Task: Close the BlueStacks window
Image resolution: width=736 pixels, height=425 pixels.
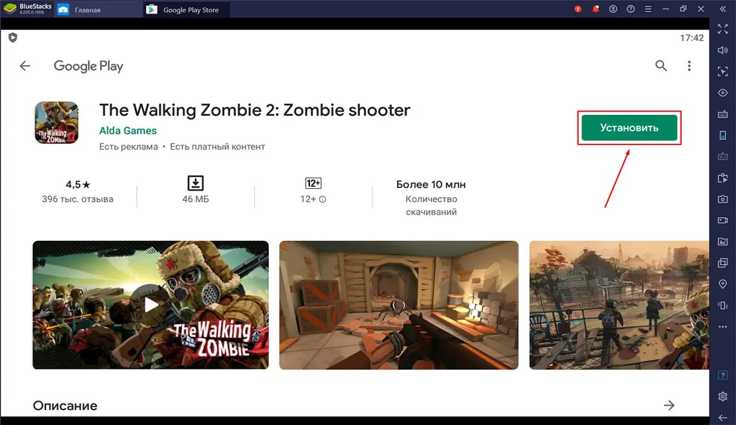Action: pos(701,9)
